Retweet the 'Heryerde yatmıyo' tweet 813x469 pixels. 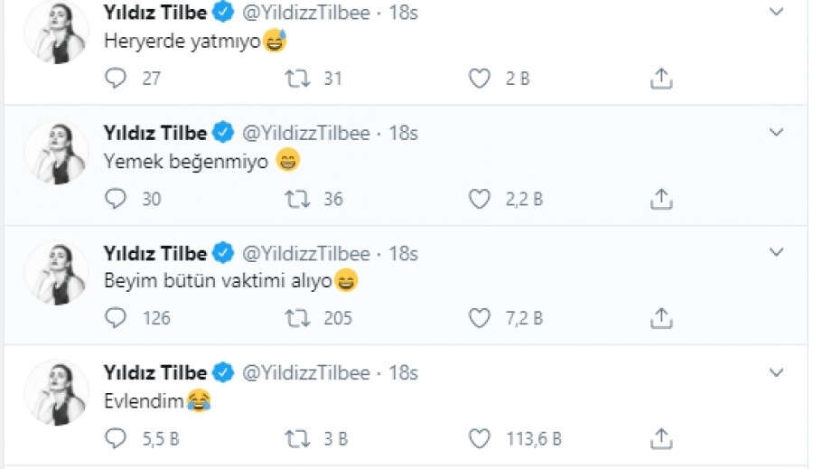[296, 79]
